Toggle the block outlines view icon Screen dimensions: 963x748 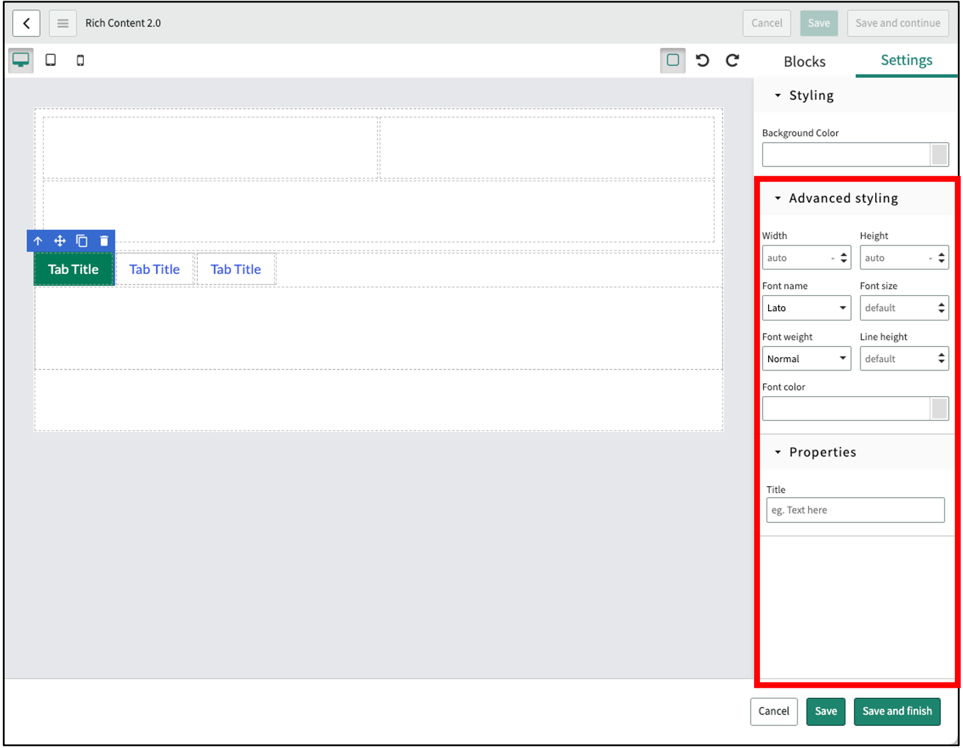673,60
